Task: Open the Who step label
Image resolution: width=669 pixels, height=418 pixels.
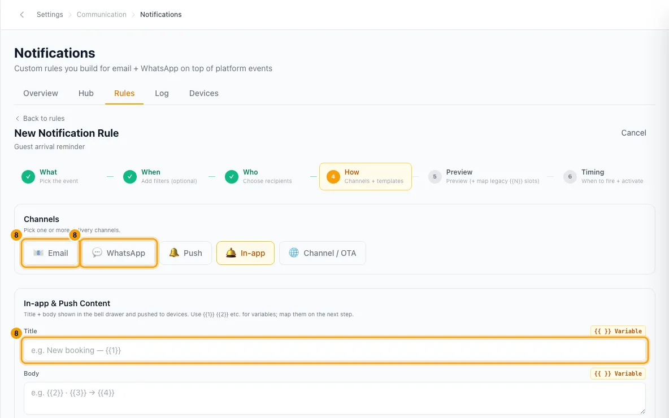Action: 250,172
